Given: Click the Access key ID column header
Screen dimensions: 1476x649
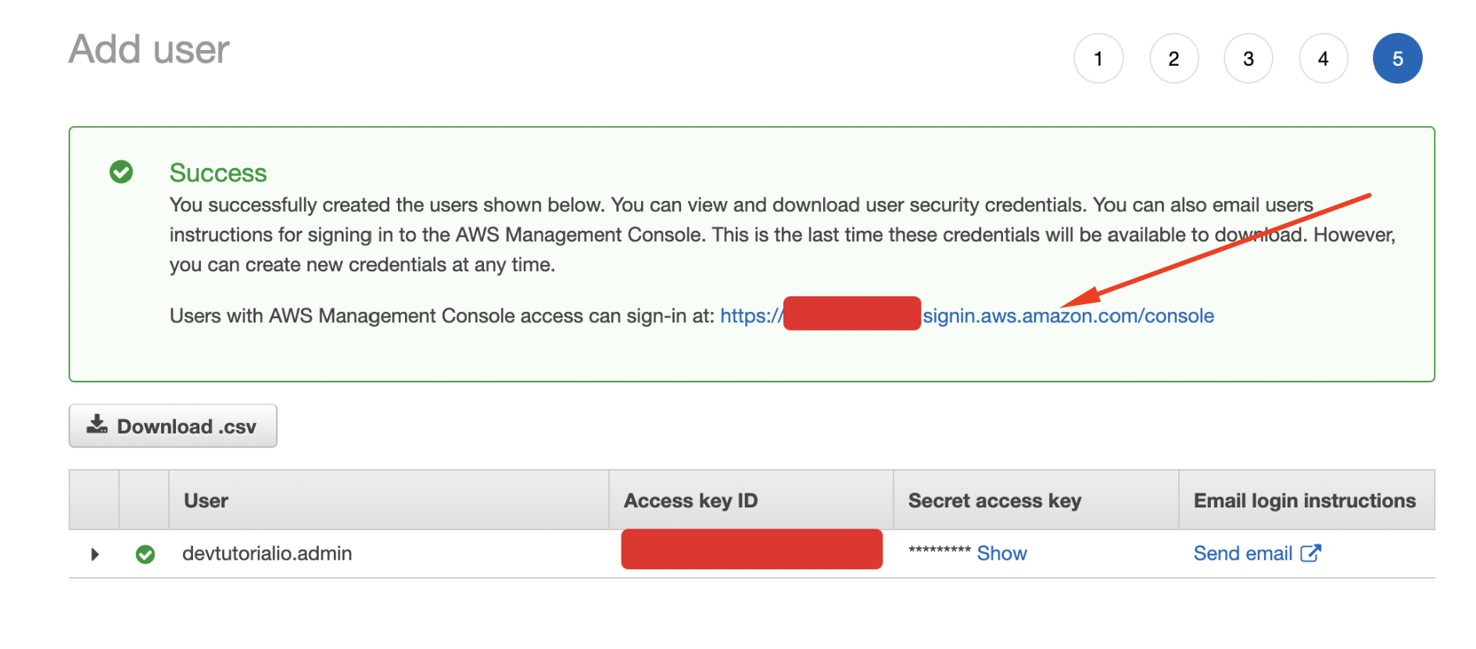Looking at the screenshot, I should click(691, 500).
